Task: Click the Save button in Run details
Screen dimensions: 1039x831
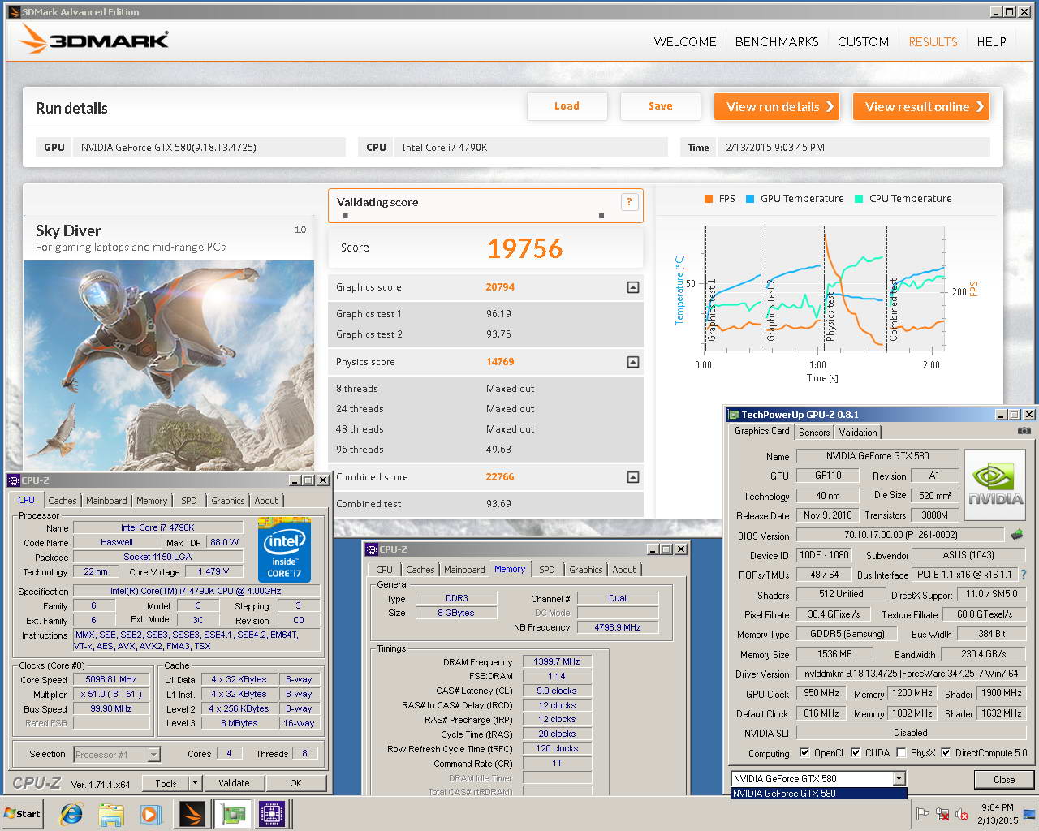Action: 660,106
